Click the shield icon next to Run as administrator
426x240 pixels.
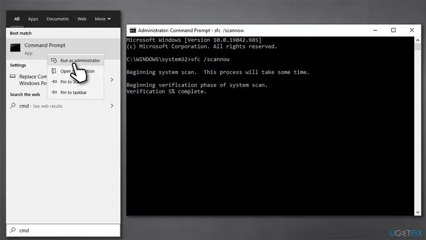[x=54, y=60]
